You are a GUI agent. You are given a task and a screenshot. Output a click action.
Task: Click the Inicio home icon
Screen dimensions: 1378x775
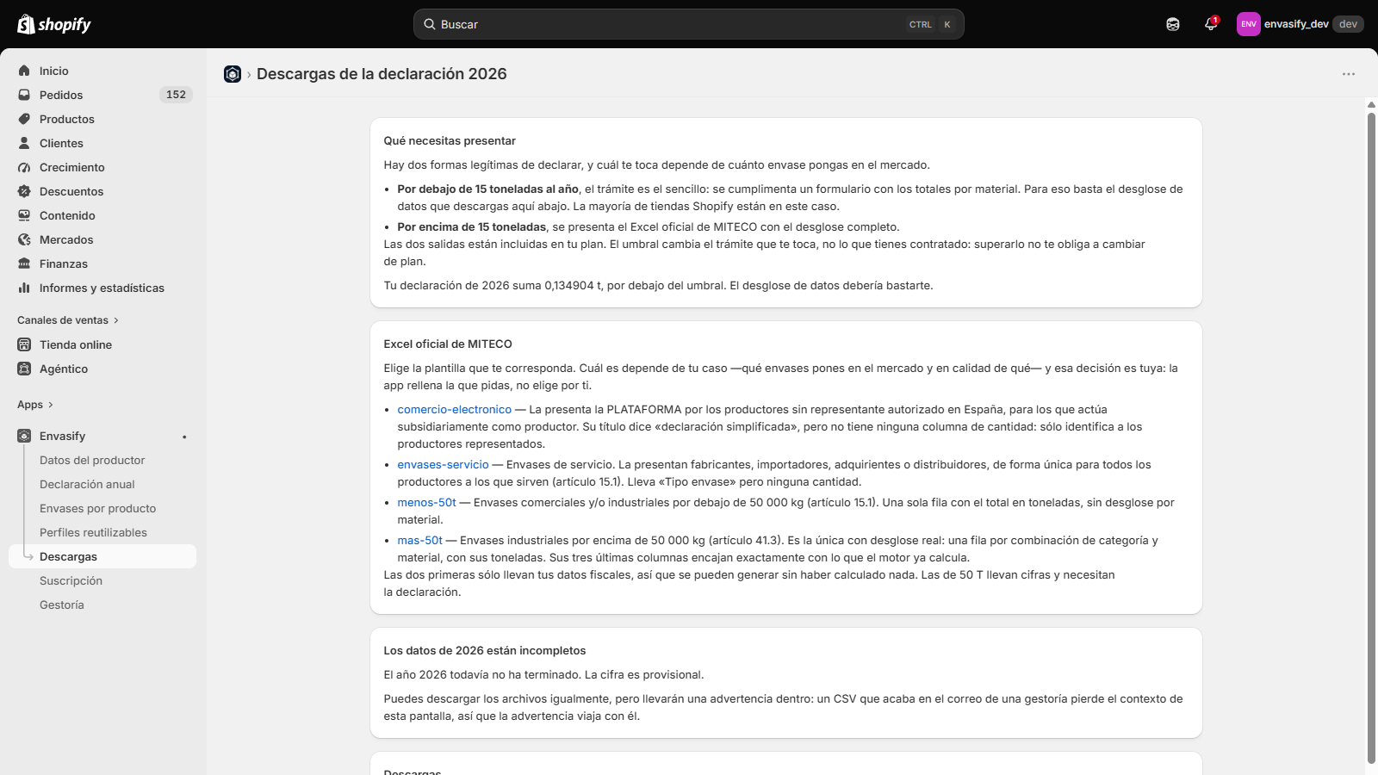tap(24, 71)
